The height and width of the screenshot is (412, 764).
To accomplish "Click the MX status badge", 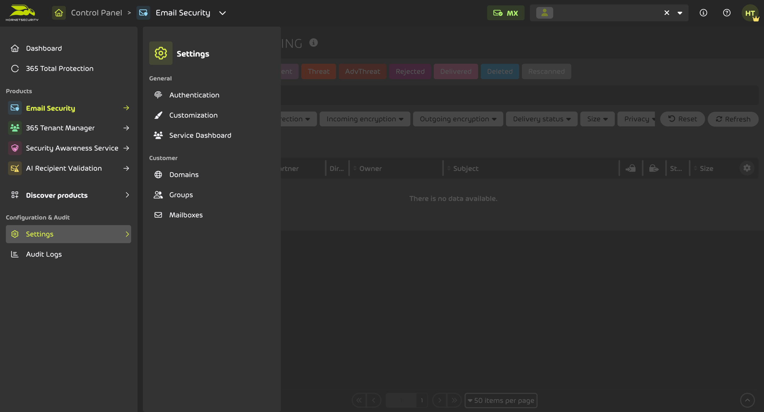I will coord(506,13).
